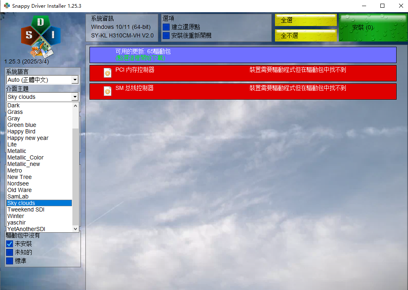
Task: Select the SM 总线控制器 device row
Action: coord(243,91)
